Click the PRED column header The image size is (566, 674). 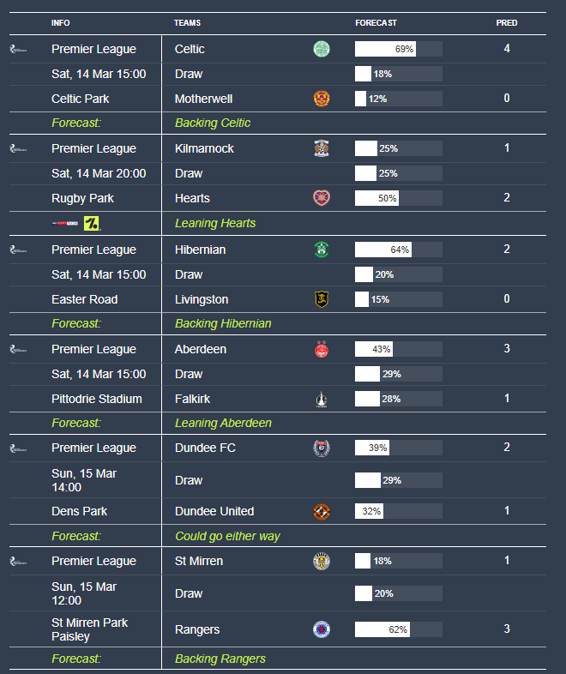pyautogui.click(x=507, y=23)
